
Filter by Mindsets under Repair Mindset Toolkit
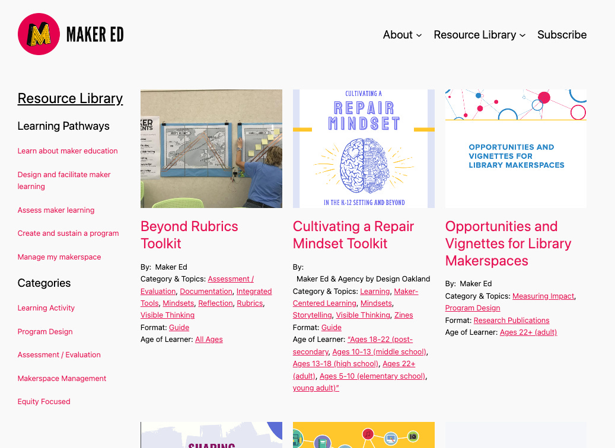pyautogui.click(x=376, y=303)
